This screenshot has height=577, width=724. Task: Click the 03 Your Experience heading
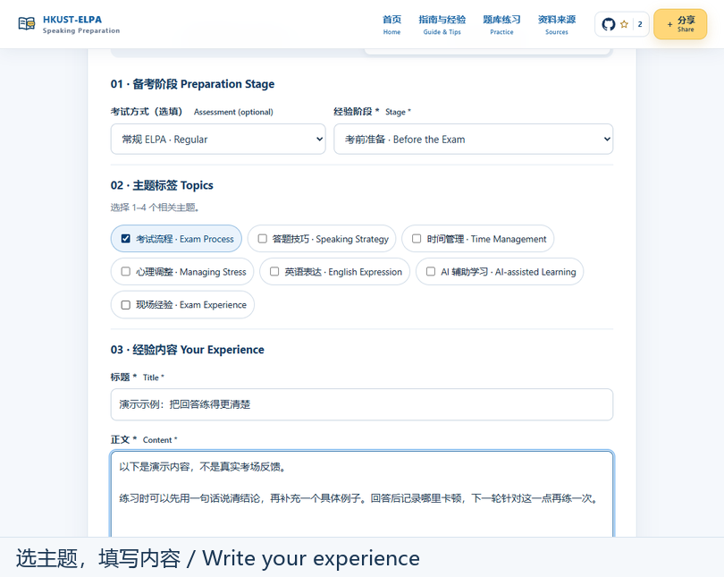pos(188,350)
